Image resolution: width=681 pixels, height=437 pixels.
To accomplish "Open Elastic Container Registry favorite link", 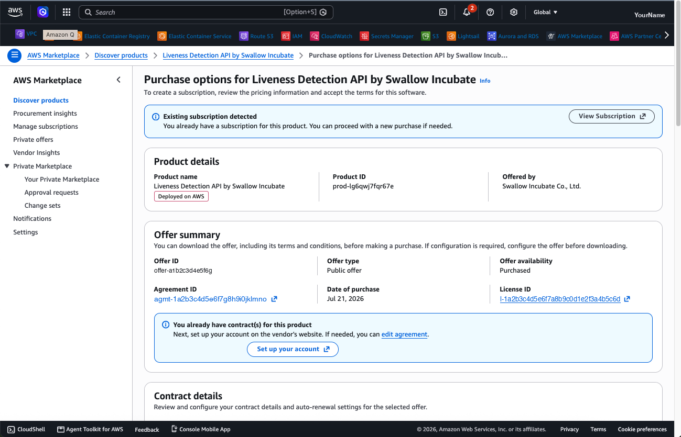I will click(x=117, y=37).
